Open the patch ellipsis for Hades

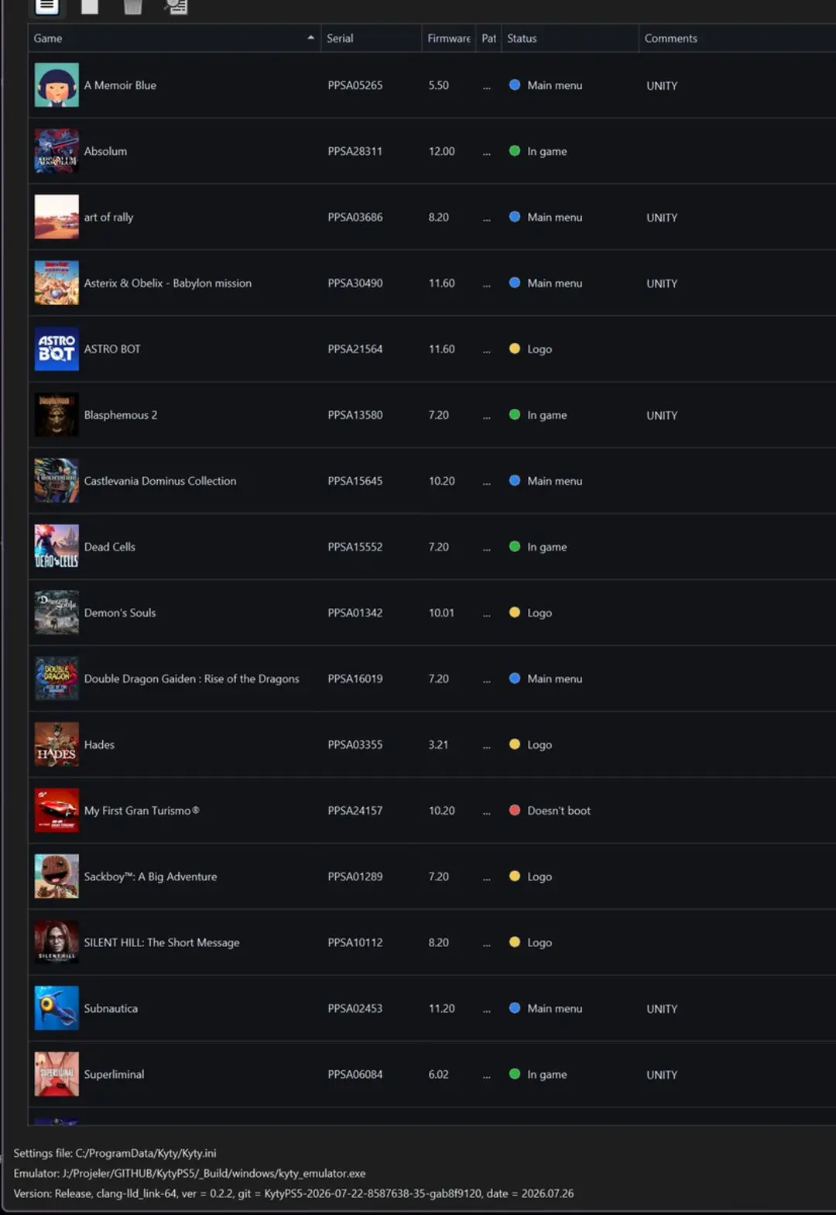pos(487,747)
